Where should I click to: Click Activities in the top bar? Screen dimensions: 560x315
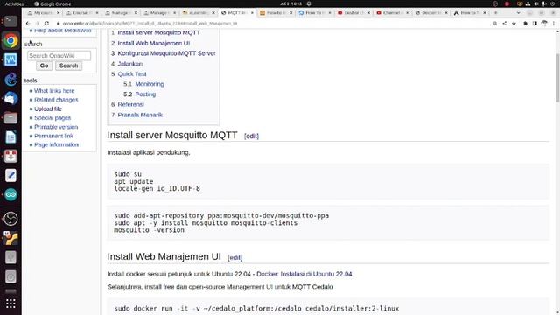pos(14,3)
